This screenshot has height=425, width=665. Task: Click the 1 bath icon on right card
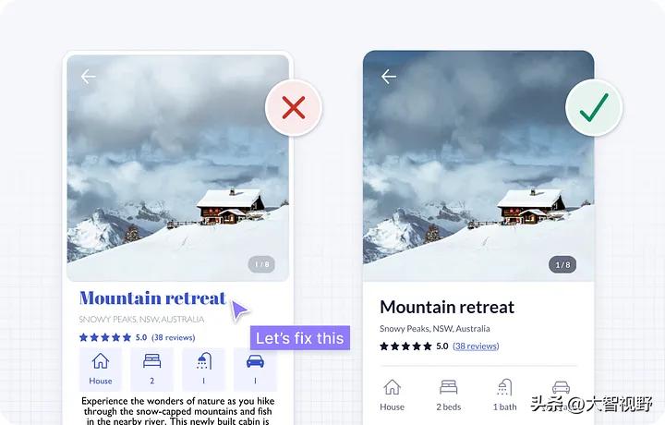click(x=504, y=387)
